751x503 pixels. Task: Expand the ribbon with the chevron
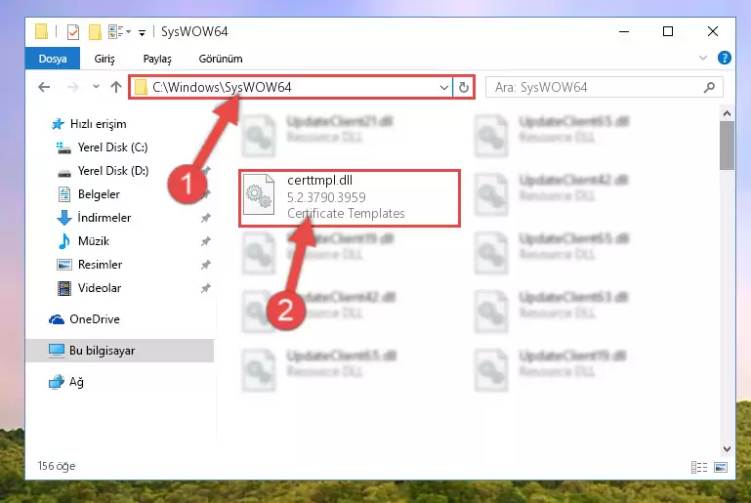click(x=702, y=58)
